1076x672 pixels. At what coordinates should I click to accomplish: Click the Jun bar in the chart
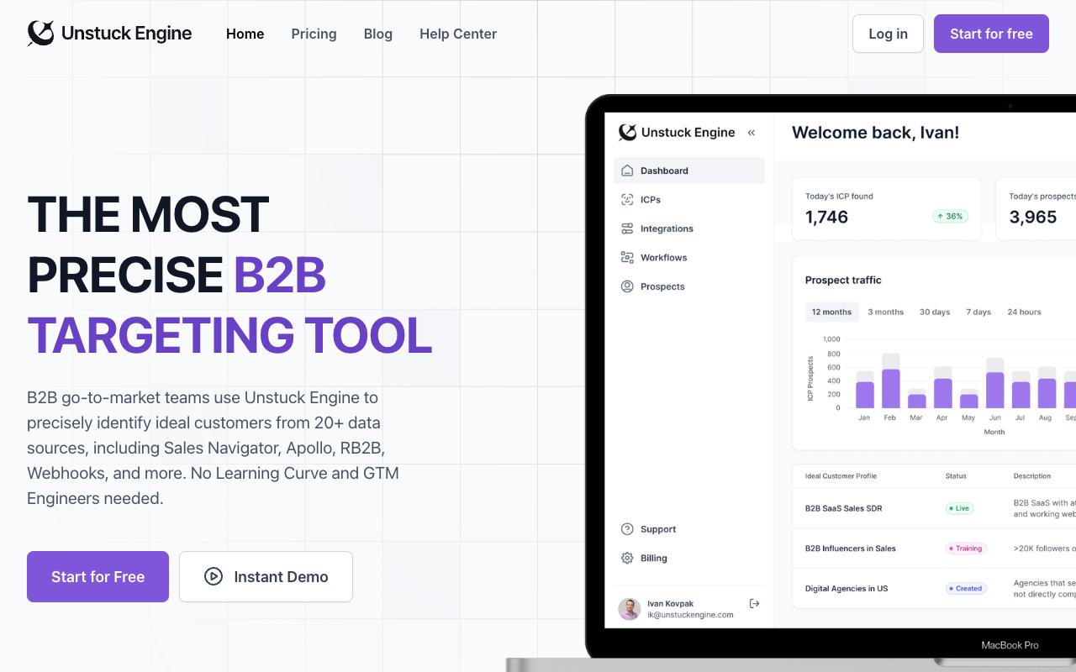click(995, 383)
